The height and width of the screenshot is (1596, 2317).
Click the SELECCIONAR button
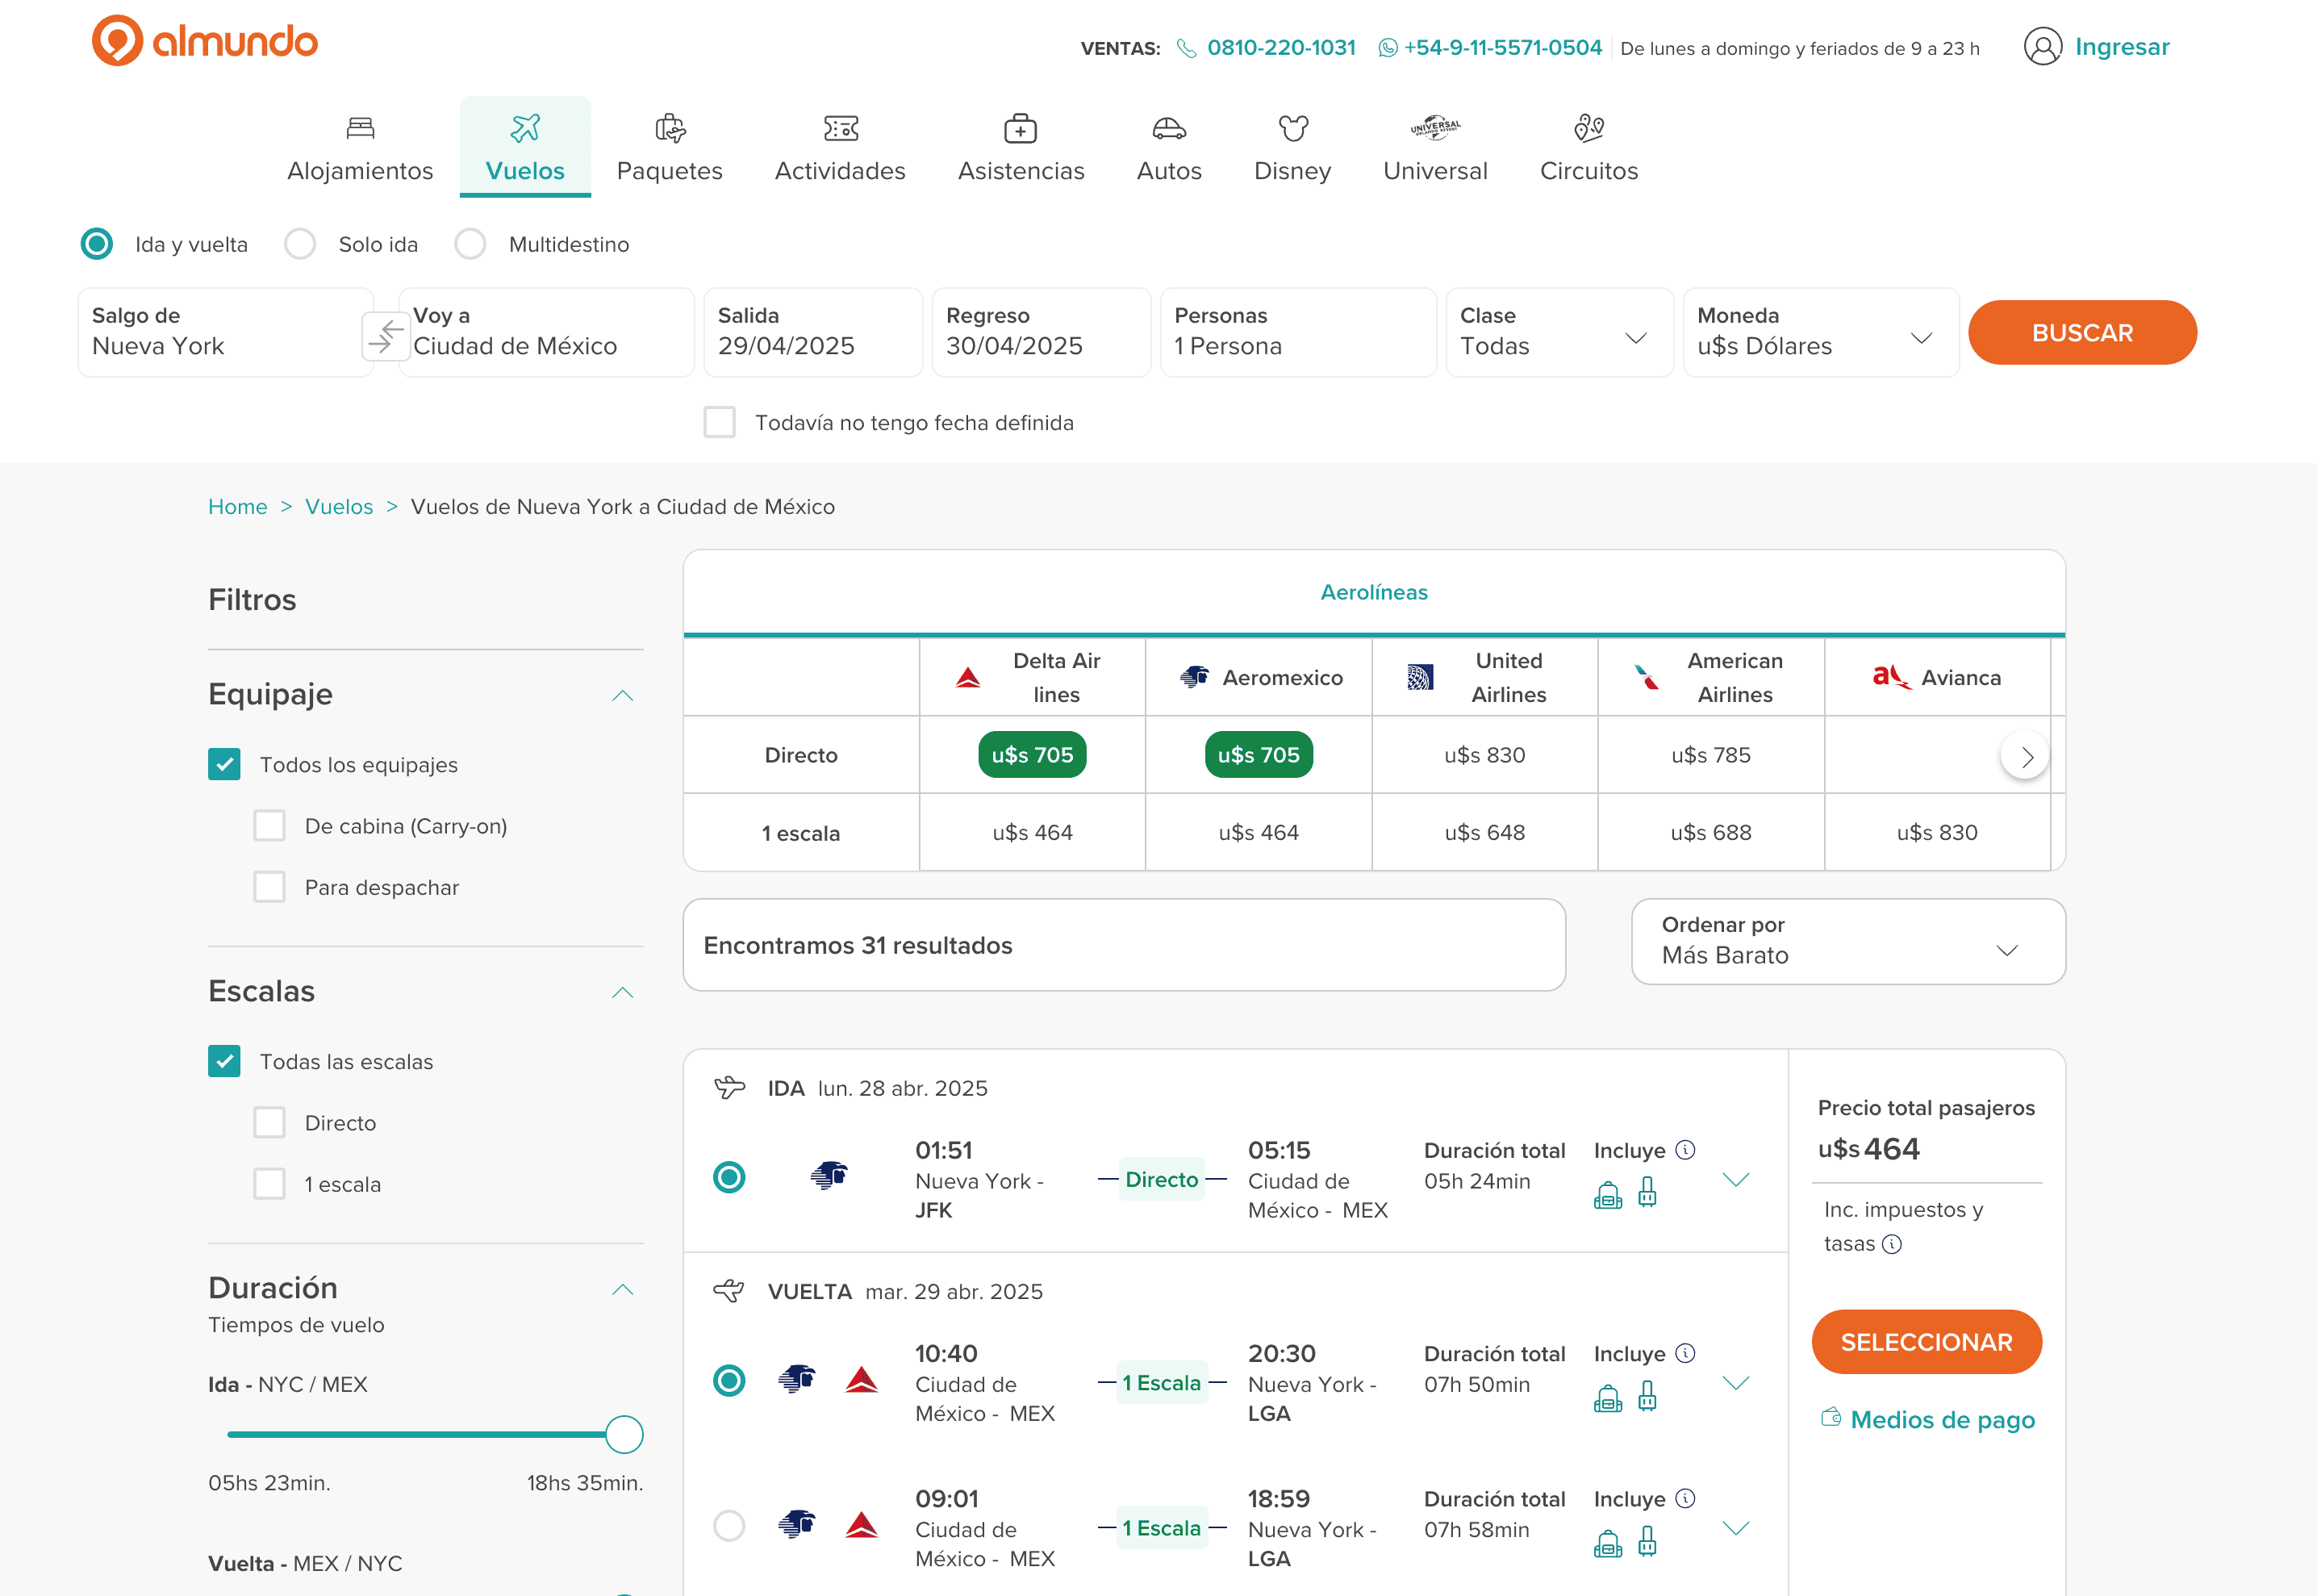(x=1927, y=1342)
